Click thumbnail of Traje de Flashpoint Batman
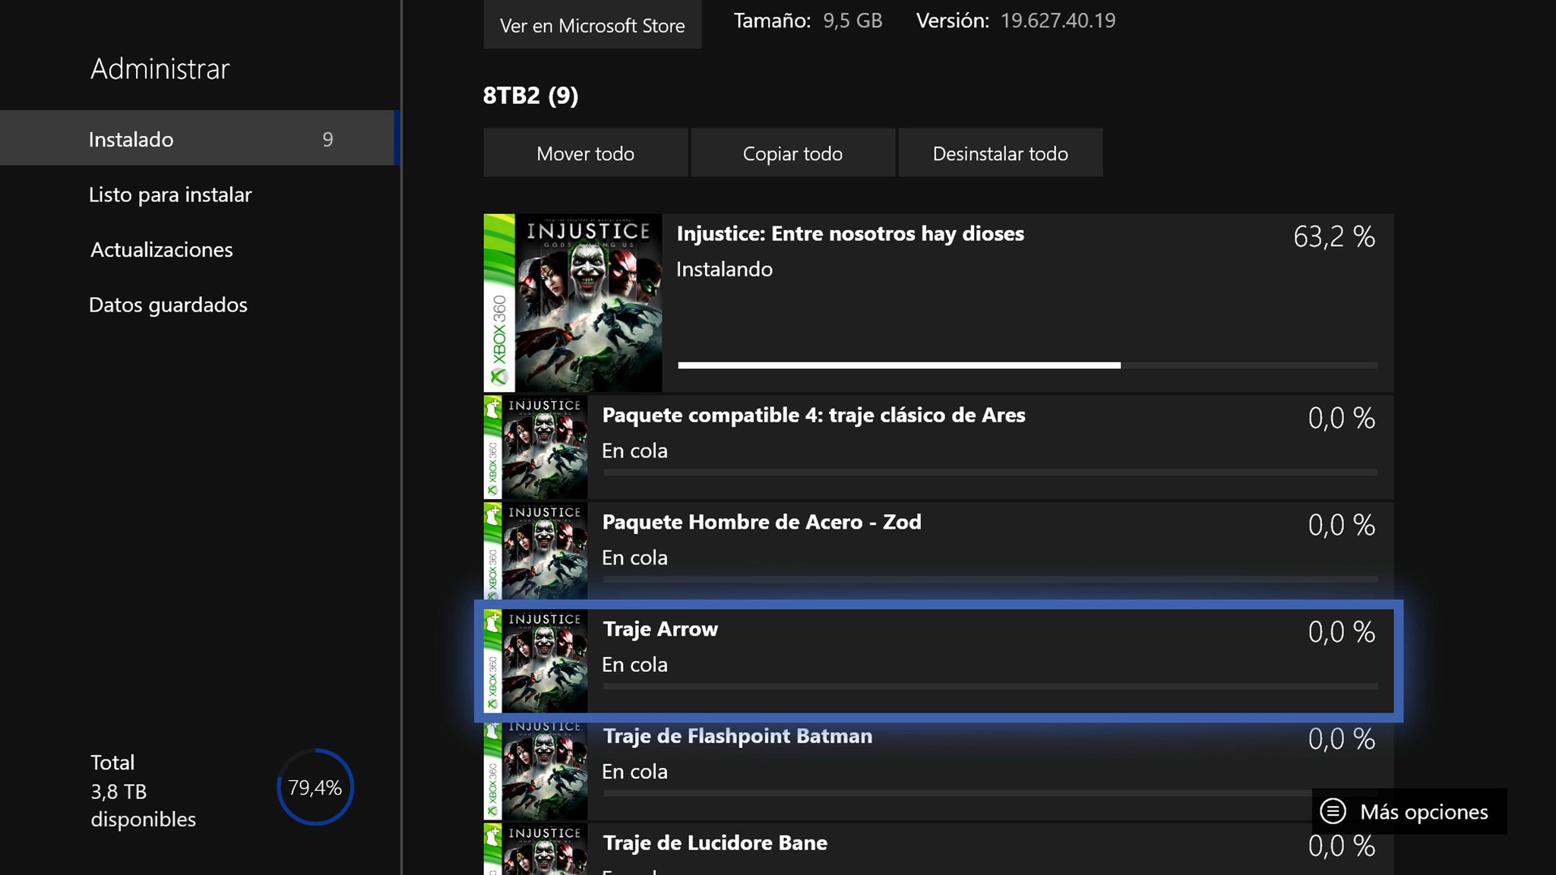Screen dimensions: 1556x875 (535, 770)
